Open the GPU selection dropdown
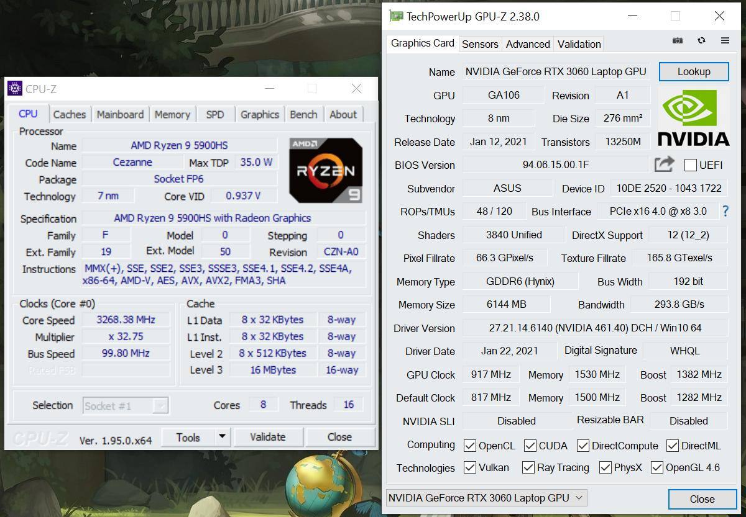The height and width of the screenshot is (517, 746). [x=486, y=498]
